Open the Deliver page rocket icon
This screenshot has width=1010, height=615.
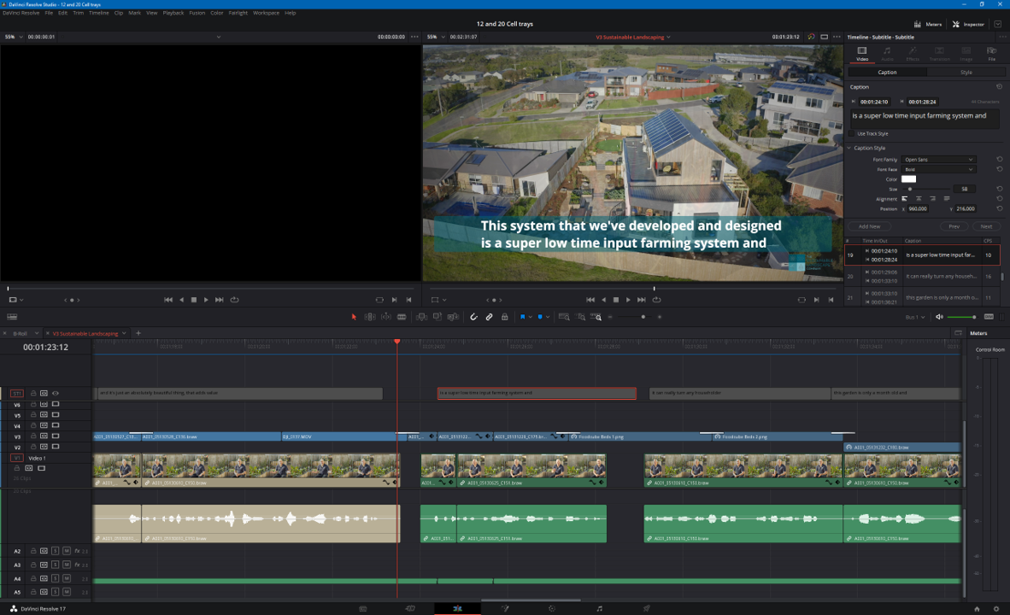tap(646, 608)
